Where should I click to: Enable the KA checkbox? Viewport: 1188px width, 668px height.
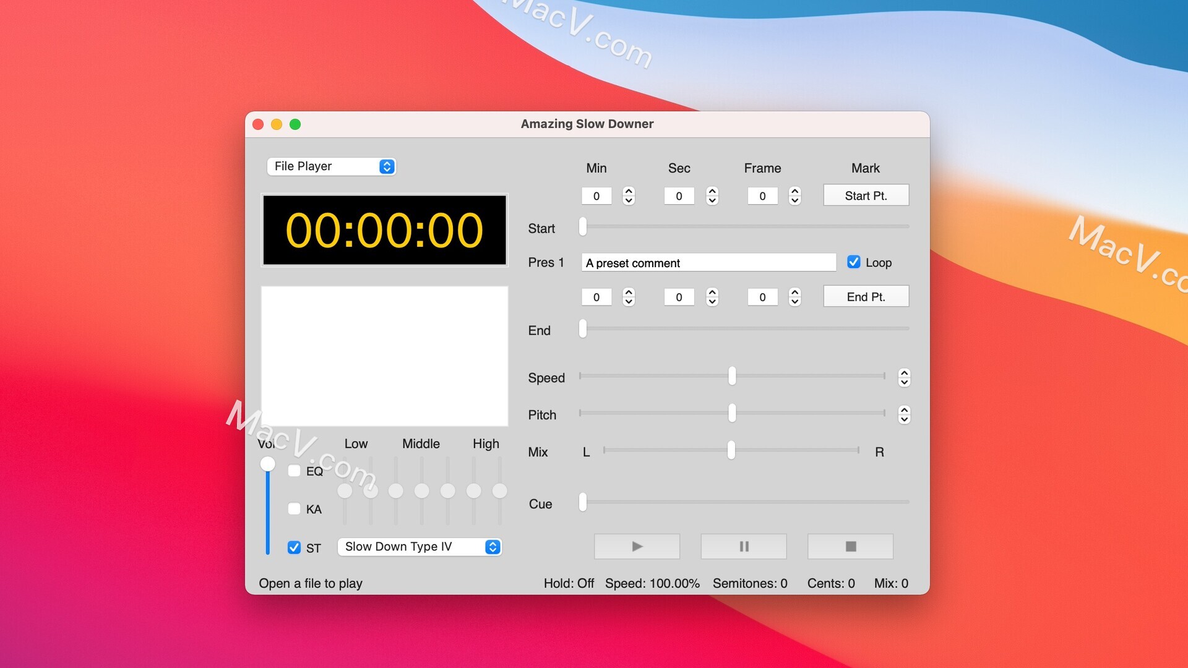coord(295,509)
